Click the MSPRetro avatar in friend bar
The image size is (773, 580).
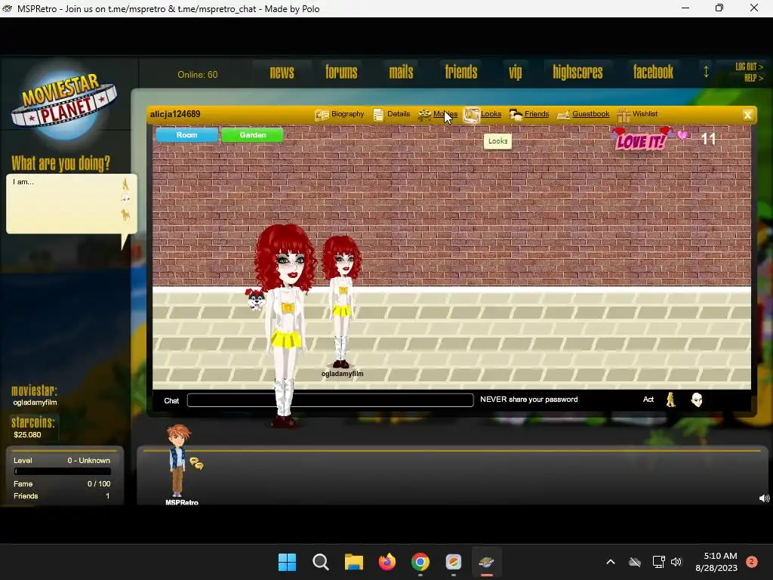177,461
